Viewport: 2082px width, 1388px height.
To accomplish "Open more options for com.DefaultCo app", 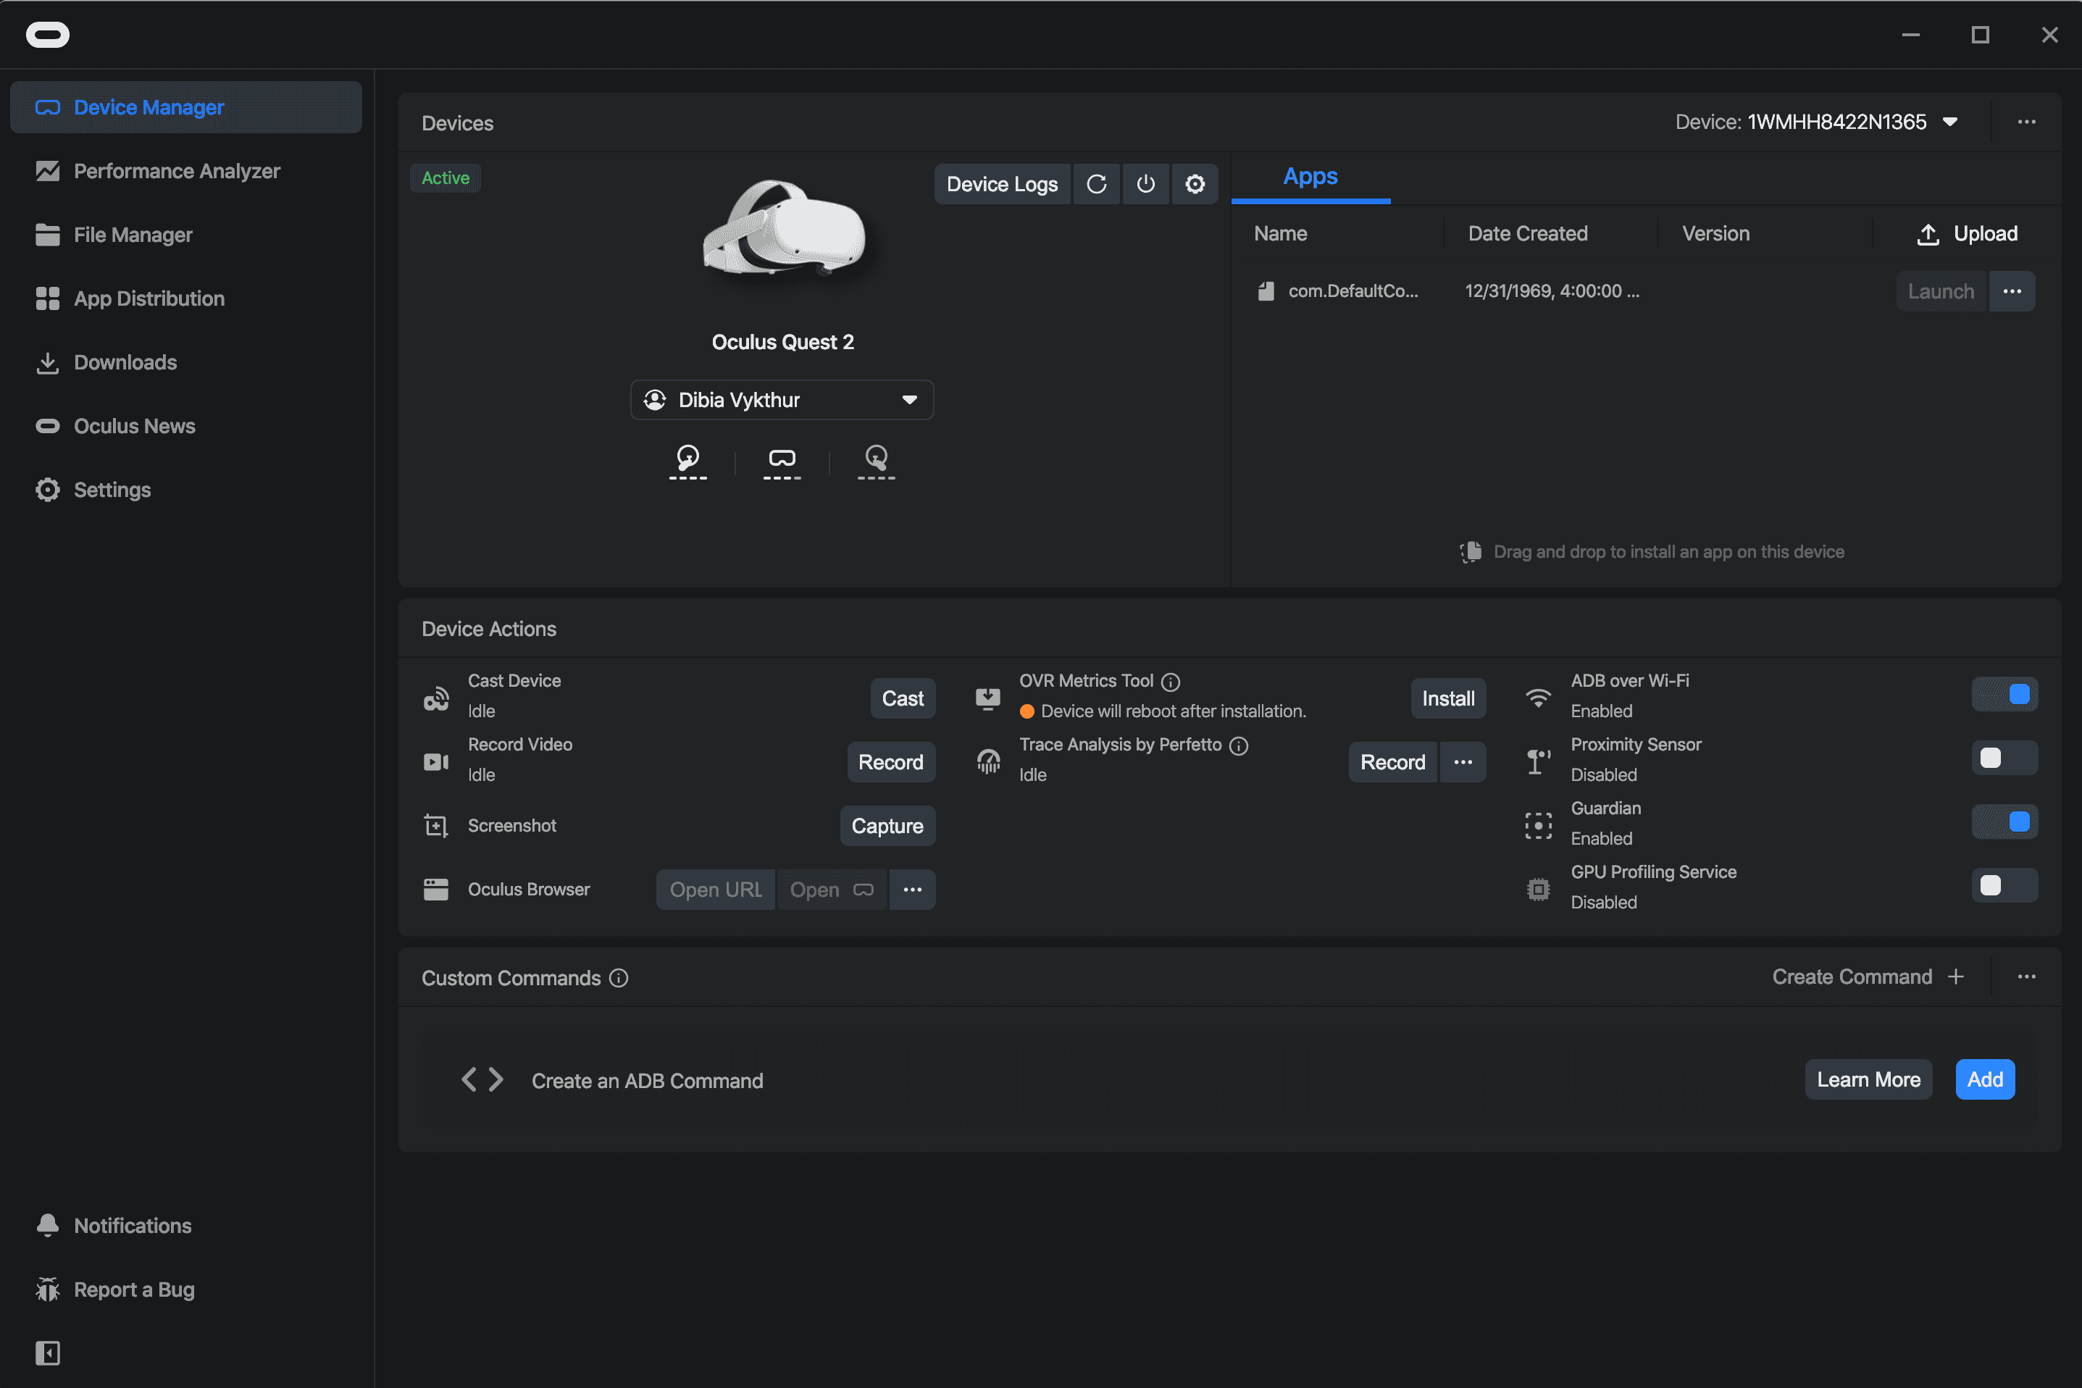I will tap(2012, 291).
